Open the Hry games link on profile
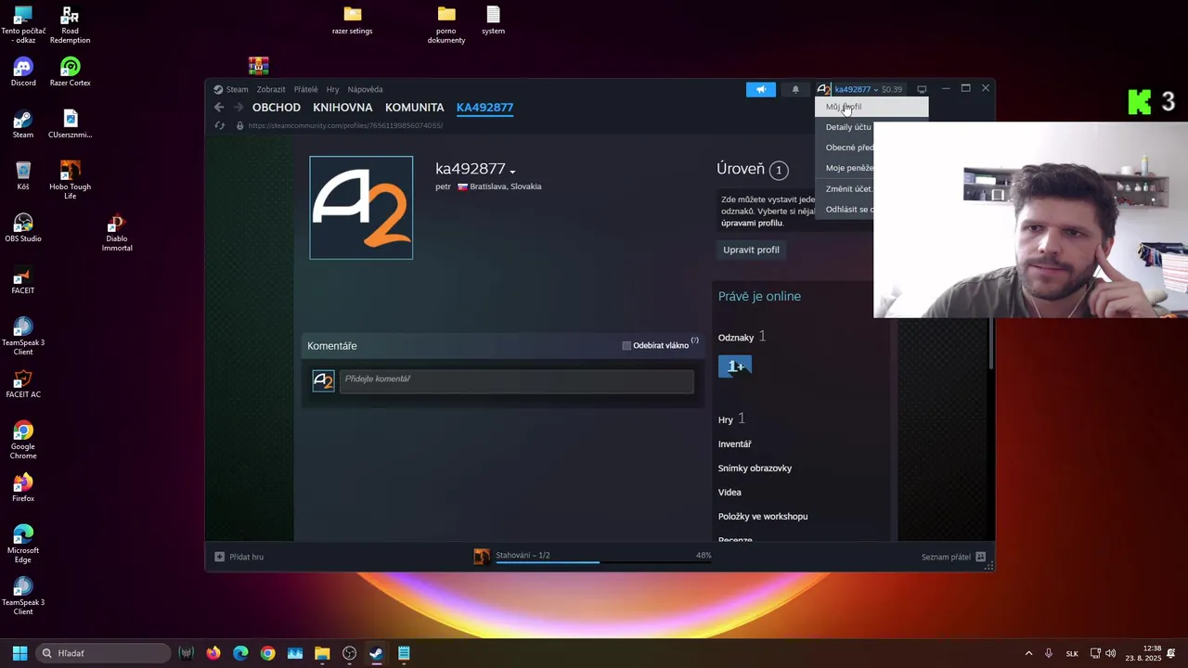The width and height of the screenshot is (1188, 668). coord(725,419)
